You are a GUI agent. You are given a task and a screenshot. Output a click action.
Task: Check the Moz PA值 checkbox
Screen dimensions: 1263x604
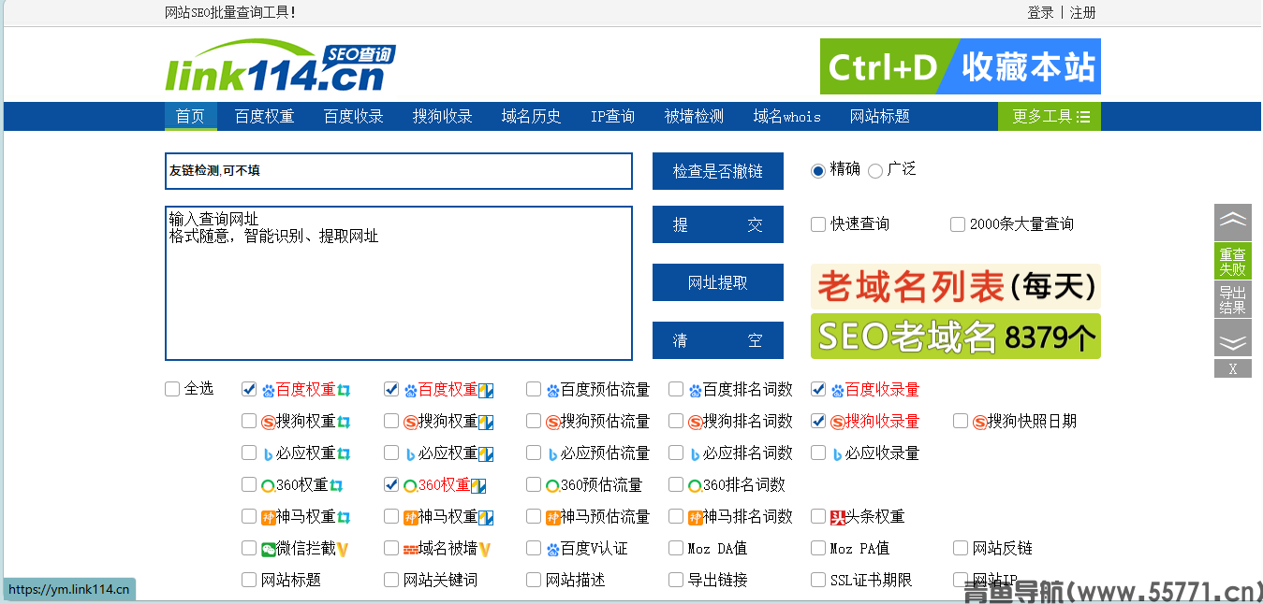coord(818,548)
